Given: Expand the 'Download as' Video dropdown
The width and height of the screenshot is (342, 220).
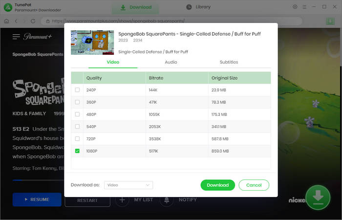Looking at the screenshot, I should [x=128, y=185].
